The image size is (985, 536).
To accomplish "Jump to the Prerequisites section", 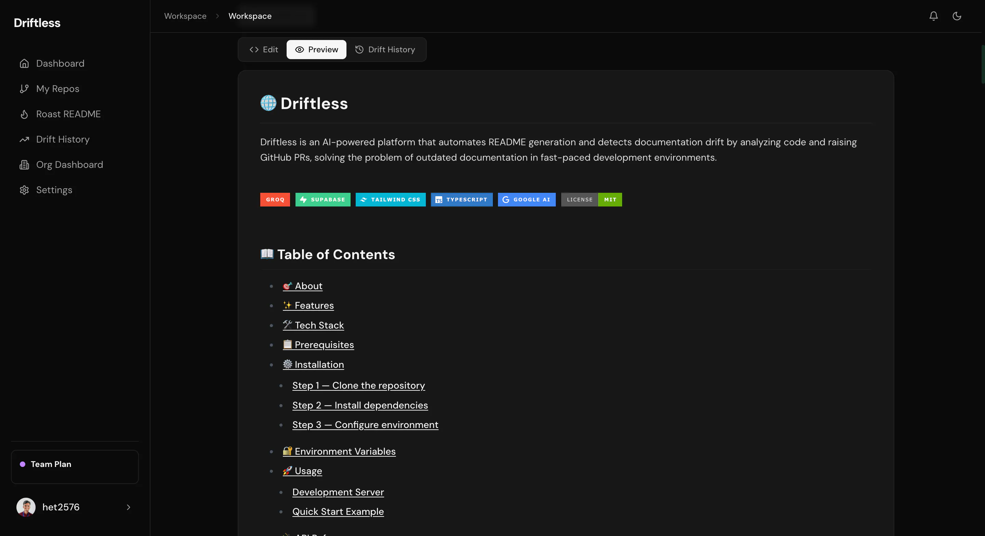I will point(318,345).
